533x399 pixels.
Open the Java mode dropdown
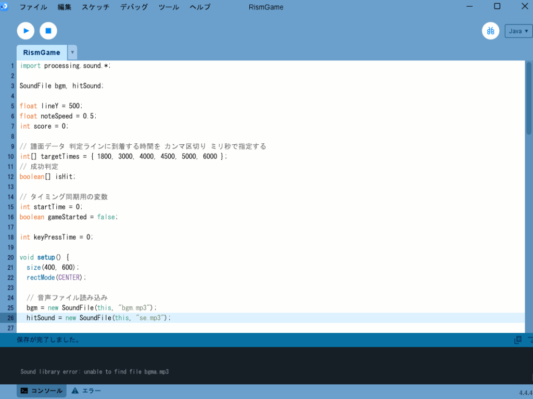pyautogui.click(x=518, y=31)
